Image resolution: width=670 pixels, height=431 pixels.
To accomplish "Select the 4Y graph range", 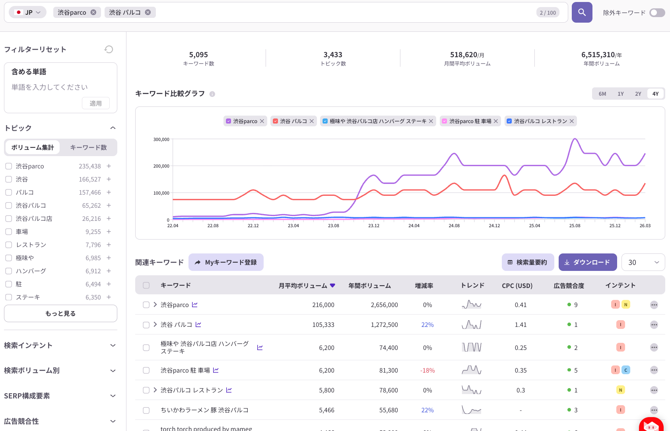I will pyautogui.click(x=656, y=94).
